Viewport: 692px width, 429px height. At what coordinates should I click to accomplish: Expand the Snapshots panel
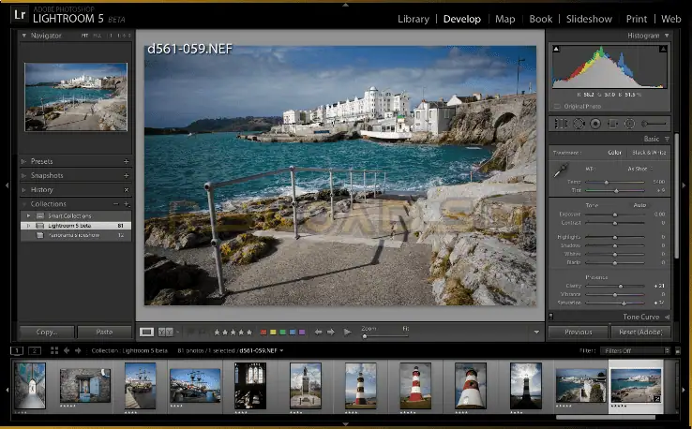point(23,175)
